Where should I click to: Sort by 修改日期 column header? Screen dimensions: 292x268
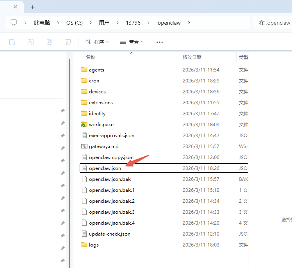(192, 57)
